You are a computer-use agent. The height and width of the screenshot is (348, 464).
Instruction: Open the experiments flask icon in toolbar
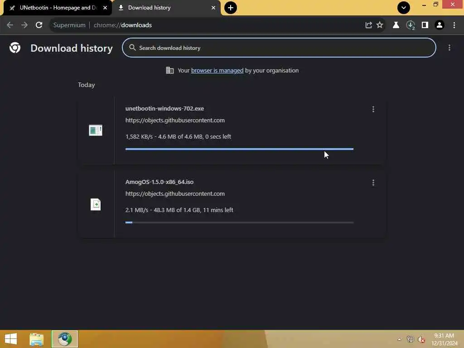[x=396, y=25]
